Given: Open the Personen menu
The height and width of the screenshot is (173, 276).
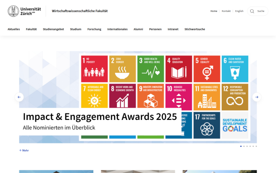Looking at the screenshot, I should [x=155, y=30].
